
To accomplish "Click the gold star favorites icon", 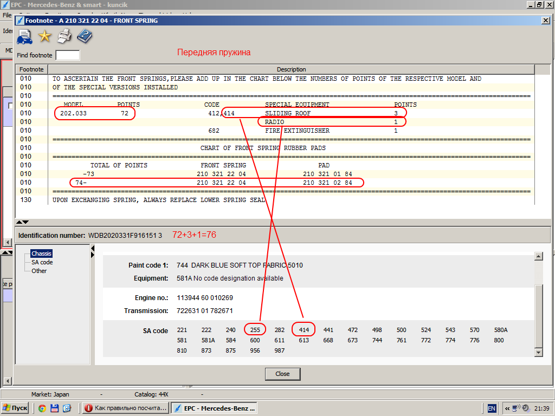I will click(44, 36).
